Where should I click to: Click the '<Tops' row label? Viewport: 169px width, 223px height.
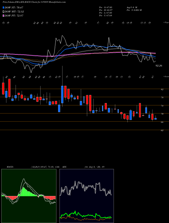[166, 23]
